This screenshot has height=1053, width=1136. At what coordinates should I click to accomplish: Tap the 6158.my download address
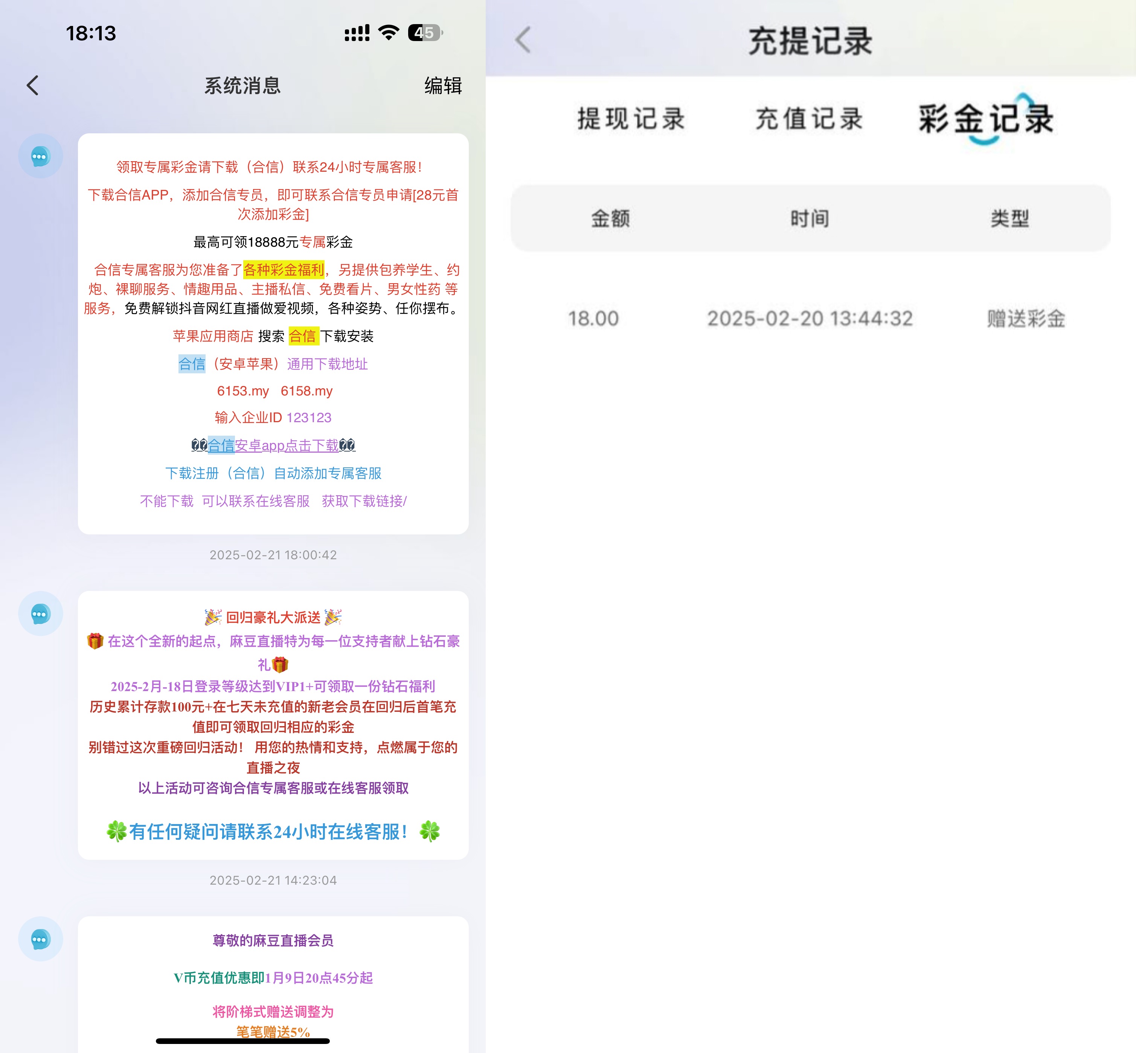point(306,391)
